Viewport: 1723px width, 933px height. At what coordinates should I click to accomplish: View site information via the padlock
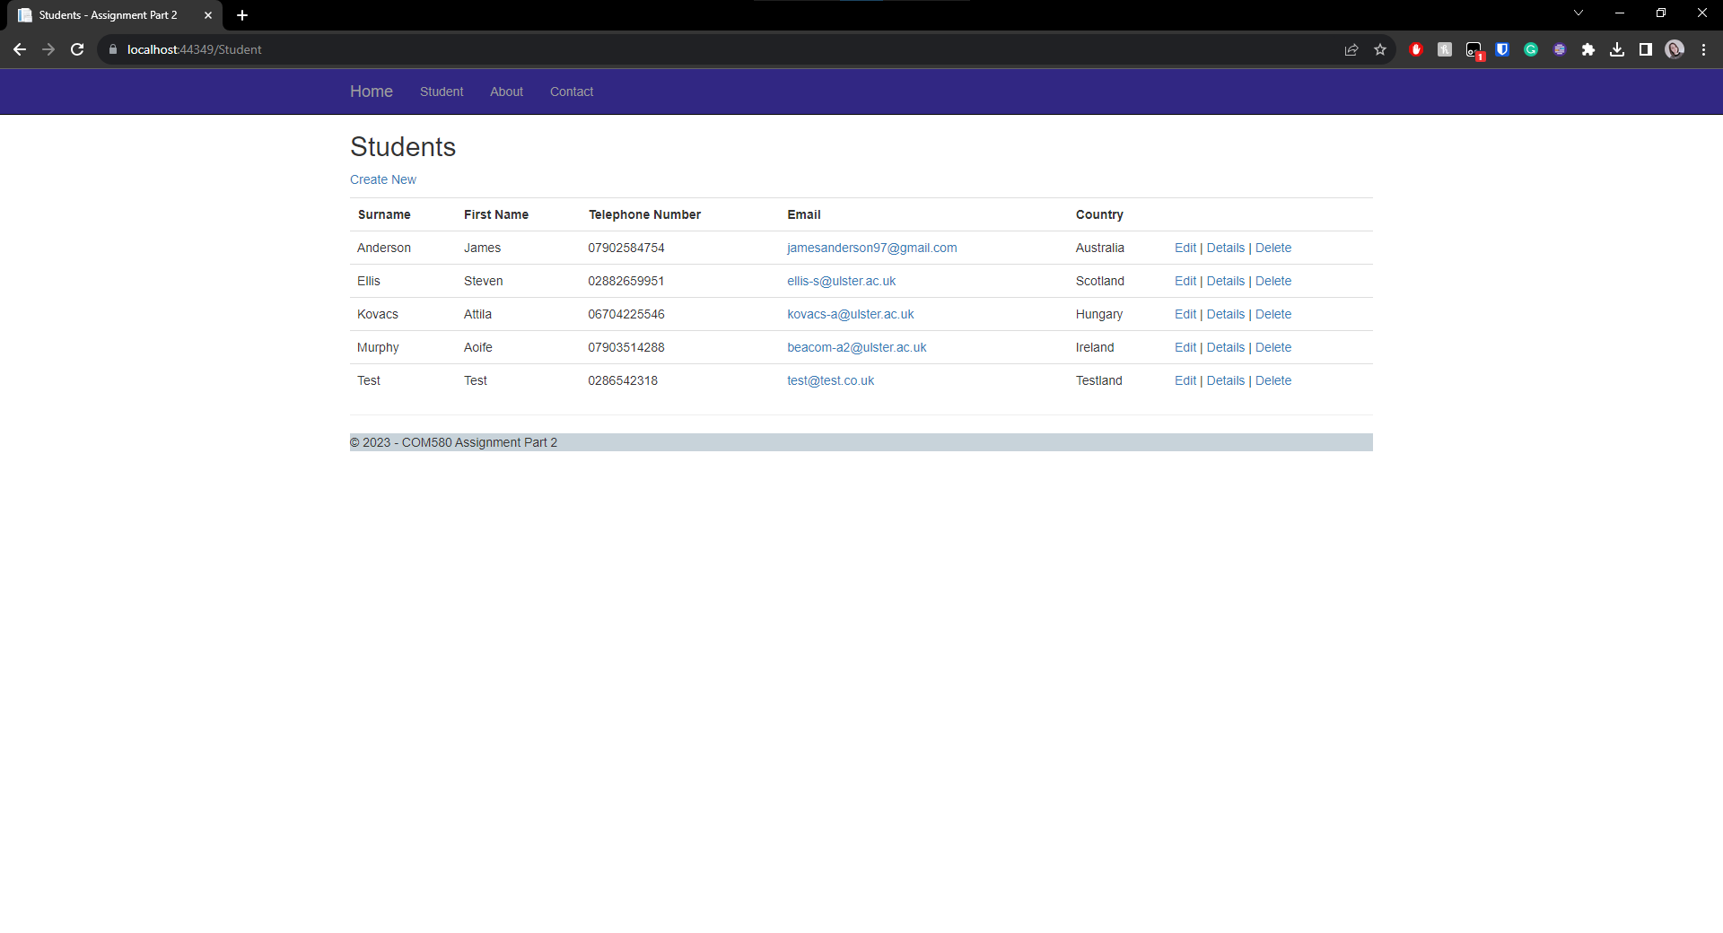(x=113, y=49)
